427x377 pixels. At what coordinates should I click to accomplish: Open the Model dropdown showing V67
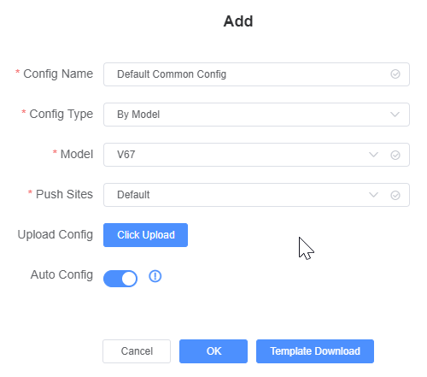(256, 155)
